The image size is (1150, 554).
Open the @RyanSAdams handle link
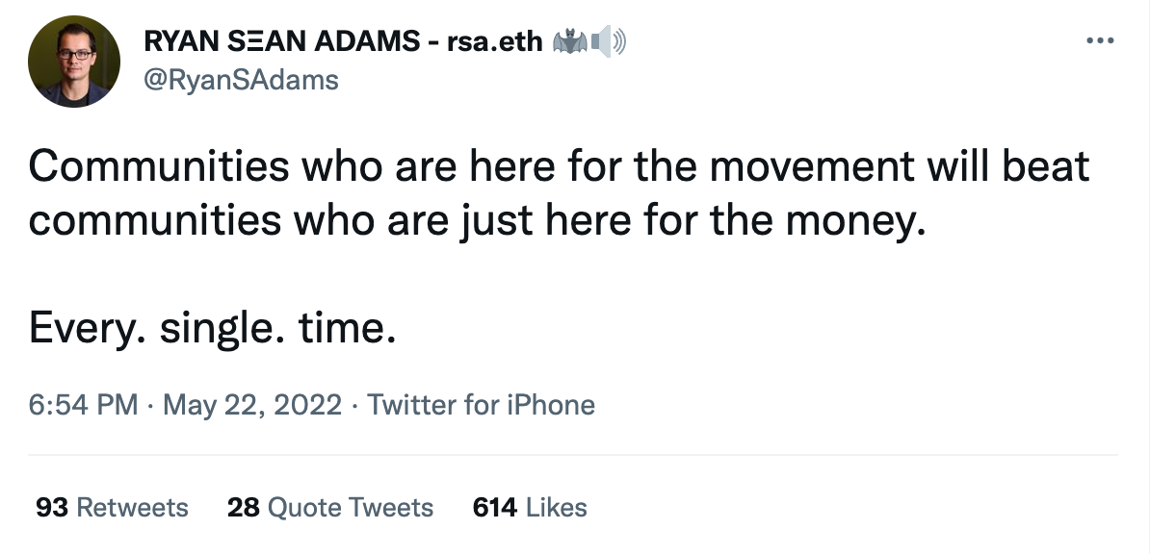(242, 79)
